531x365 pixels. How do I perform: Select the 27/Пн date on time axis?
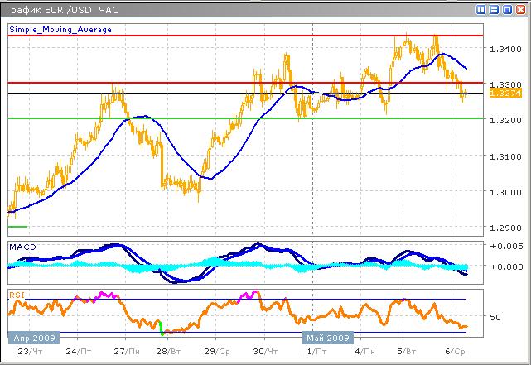pos(125,352)
